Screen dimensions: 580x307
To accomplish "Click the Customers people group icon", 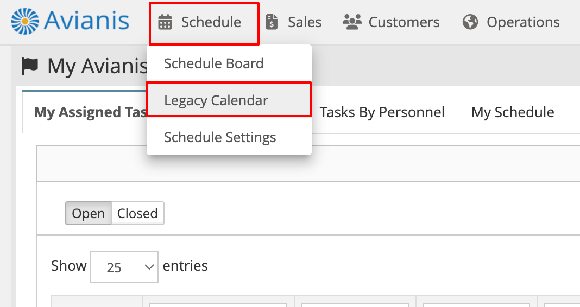I will (x=352, y=22).
